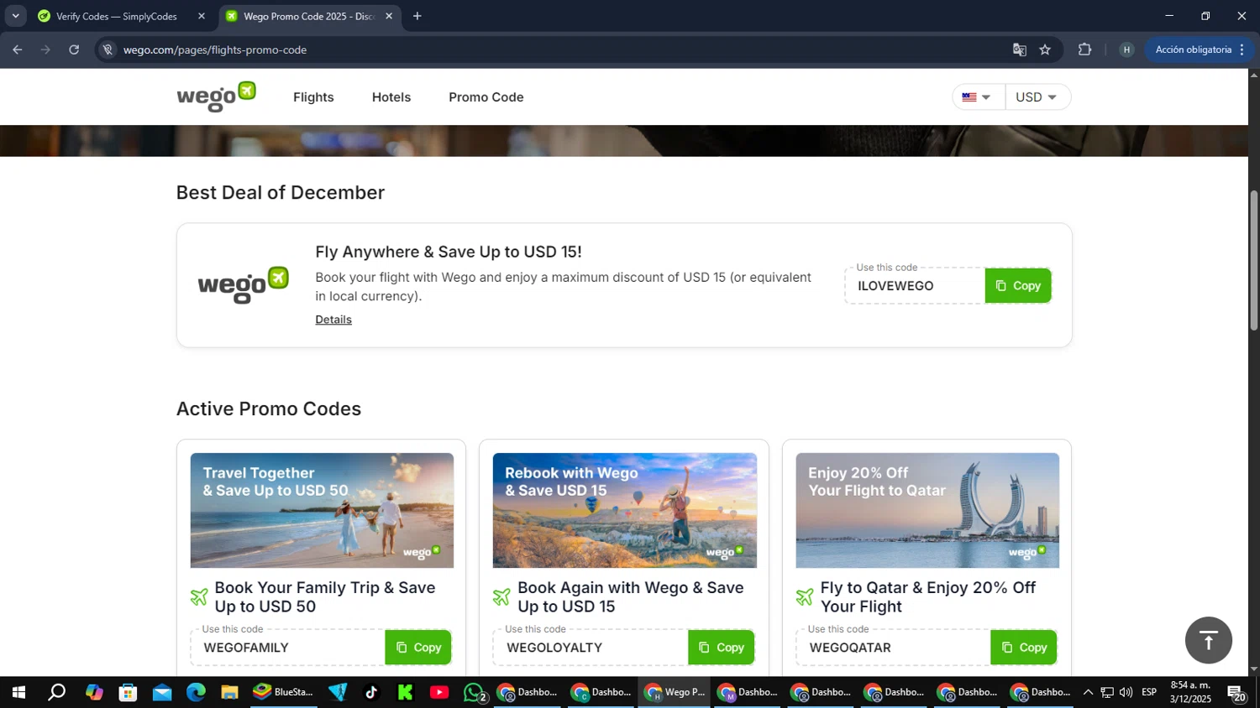Expand the country flag dropdown

click(978, 97)
